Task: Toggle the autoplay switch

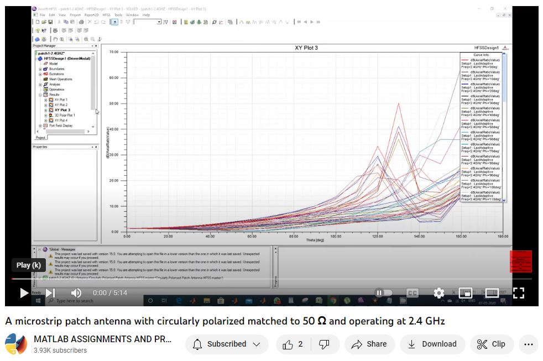Action: pyautogui.click(x=383, y=293)
